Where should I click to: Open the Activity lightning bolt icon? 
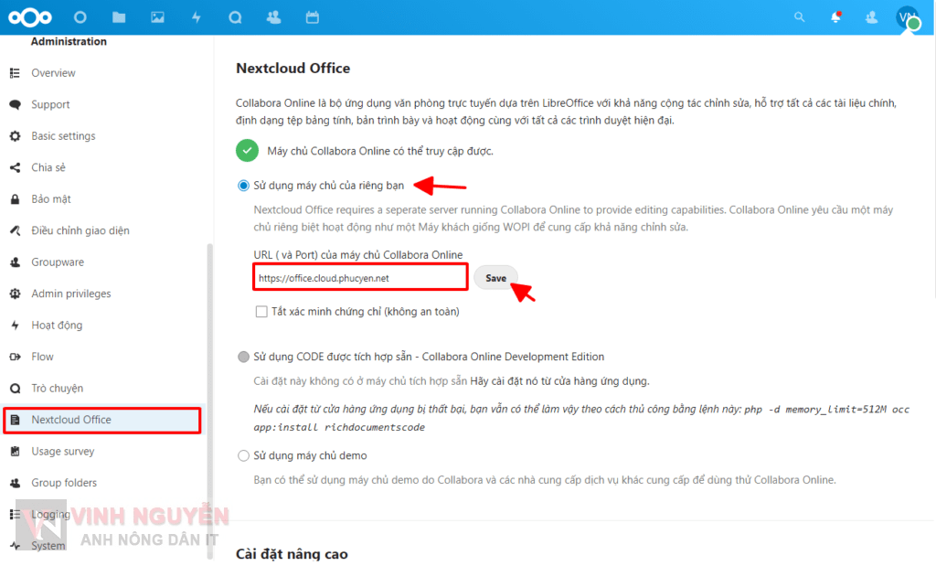pos(196,16)
